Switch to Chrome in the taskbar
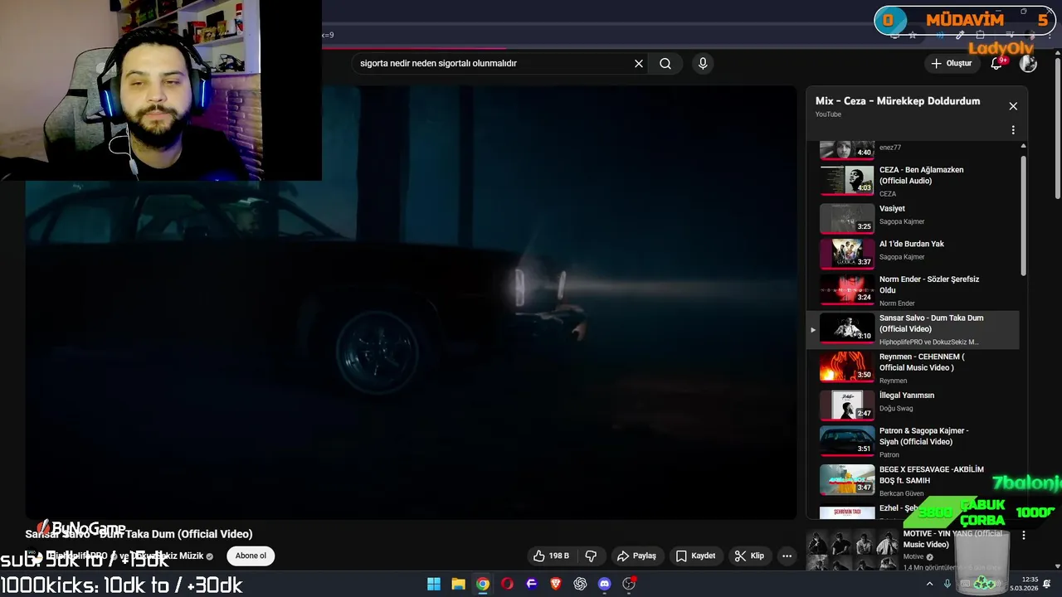The height and width of the screenshot is (597, 1062). click(x=483, y=584)
